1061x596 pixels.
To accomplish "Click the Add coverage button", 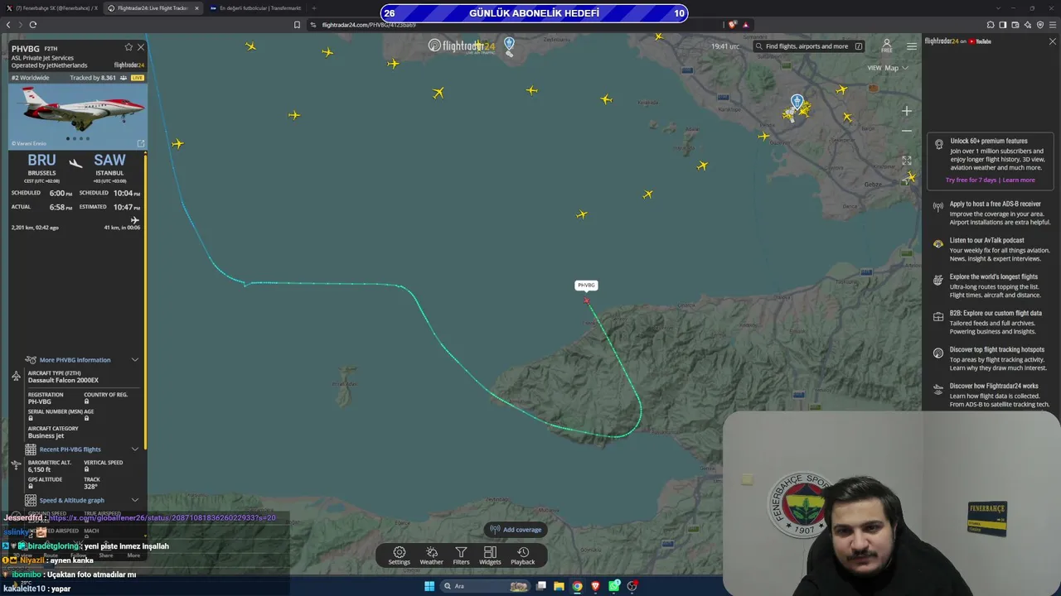I will pos(516,530).
